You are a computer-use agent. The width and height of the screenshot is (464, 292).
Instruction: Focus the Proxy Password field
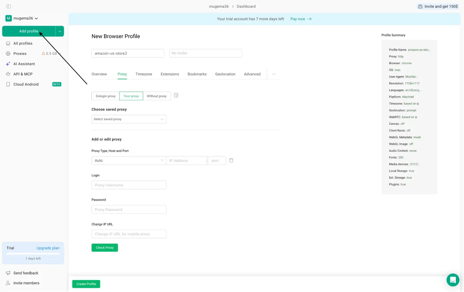pyautogui.click(x=129, y=210)
